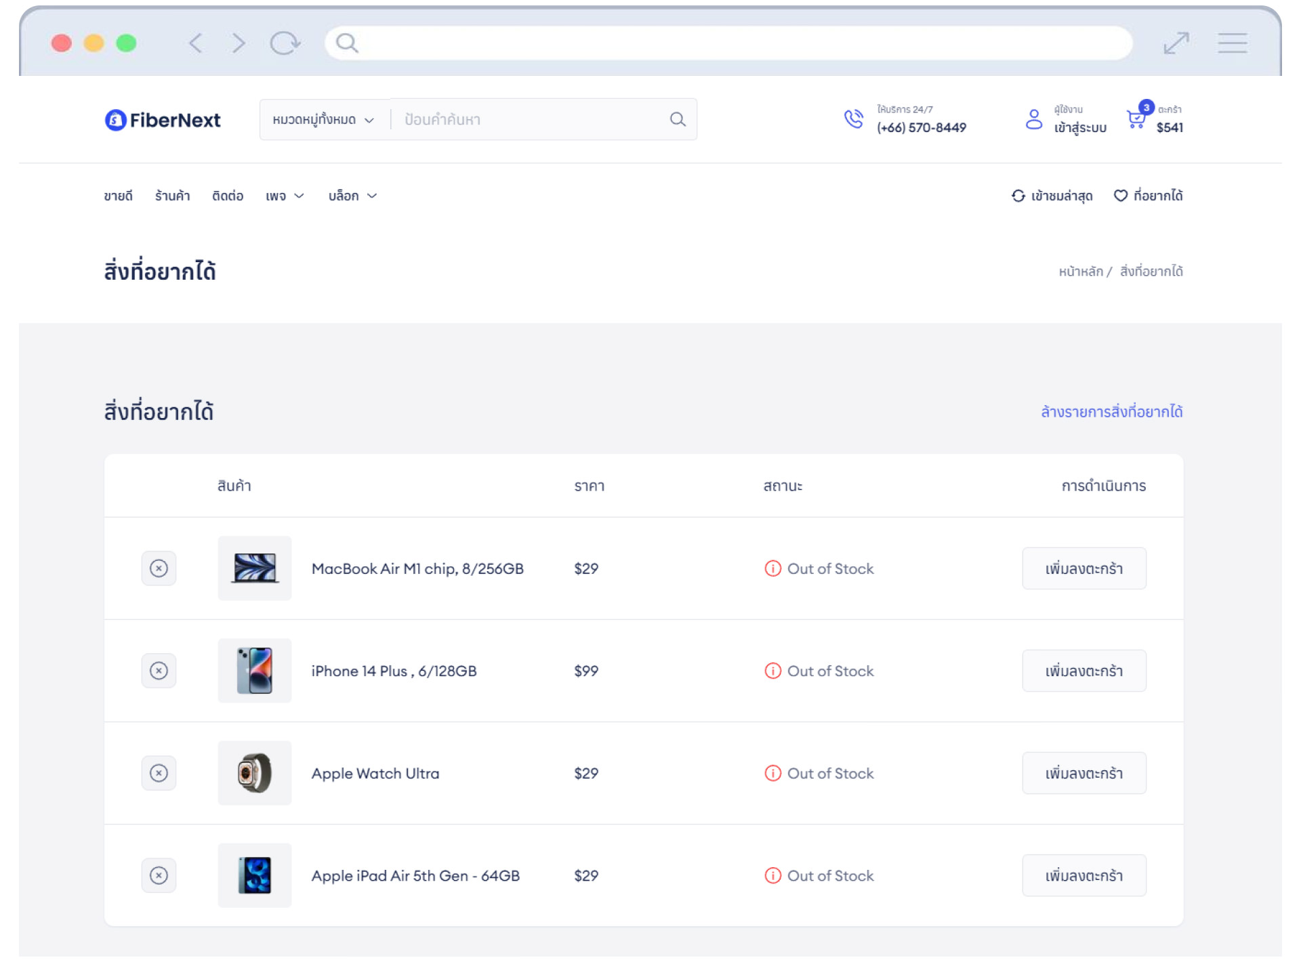Click the browser reload icon
This screenshot has width=1301, height=962.
pos(285,43)
